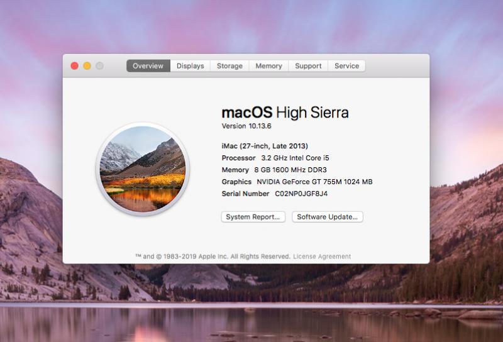The width and height of the screenshot is (503, 342).
Task: Click serial number C02NP0JGF8J4
Action: pos(301,194)
